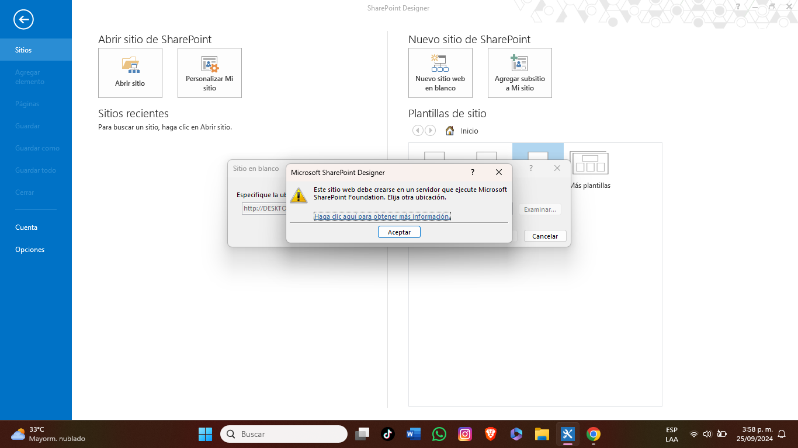Click the more information link

[x=382, y=216]
